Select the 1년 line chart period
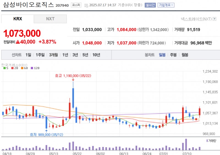Screen dimensions: 220x155 (x=65, y=55)
